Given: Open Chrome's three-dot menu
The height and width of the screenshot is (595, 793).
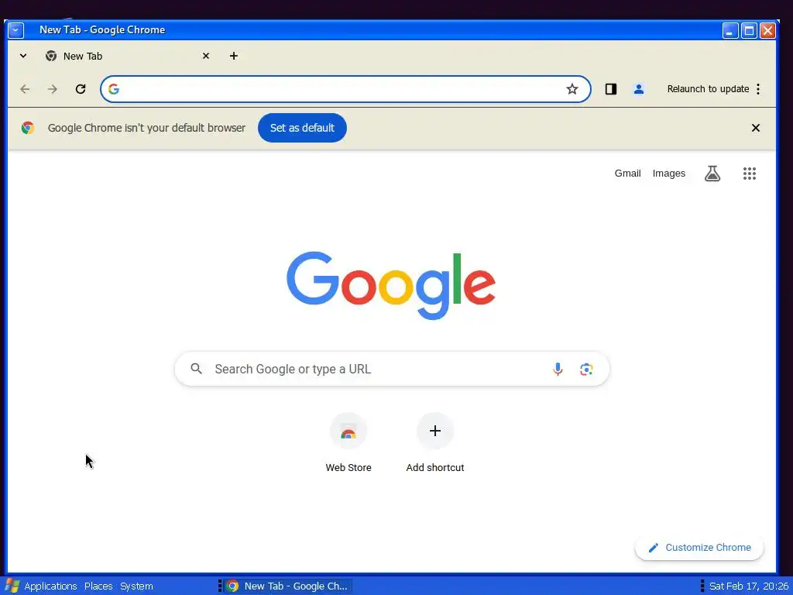Looking at the screenshot, I should pos(758,89).
